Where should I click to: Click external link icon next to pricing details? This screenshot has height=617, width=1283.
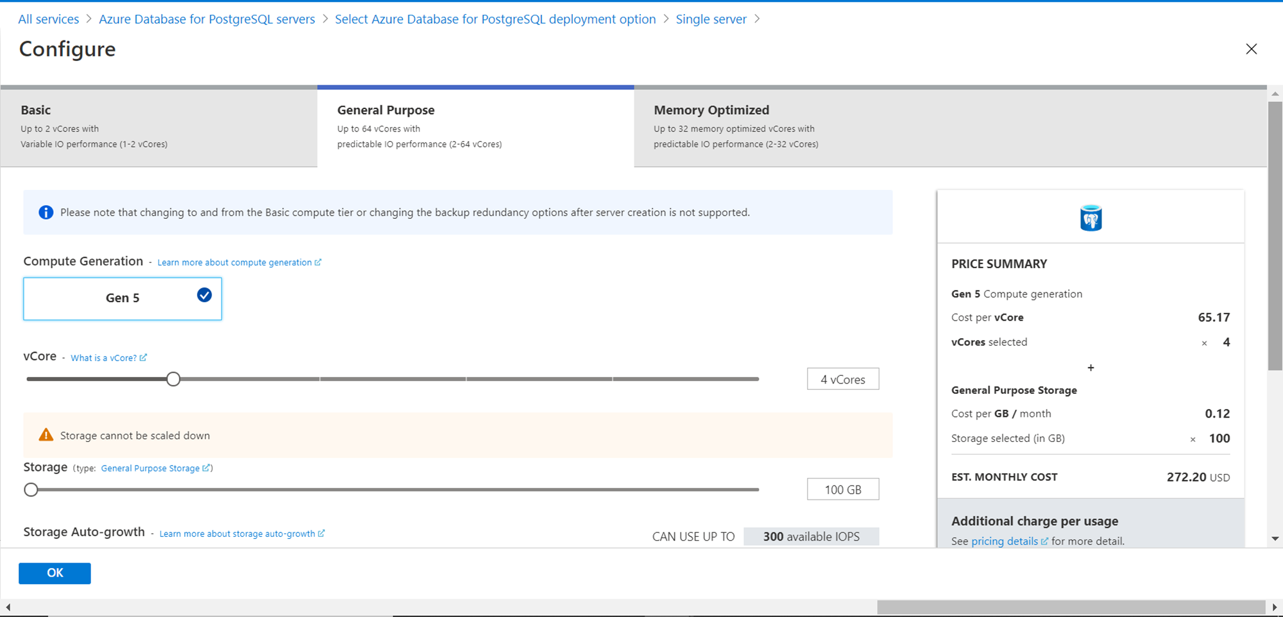click(x=1044, y=541)
